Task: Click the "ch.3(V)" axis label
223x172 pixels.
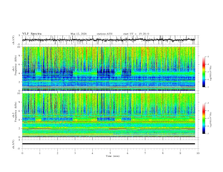Action: click(14, 144)
